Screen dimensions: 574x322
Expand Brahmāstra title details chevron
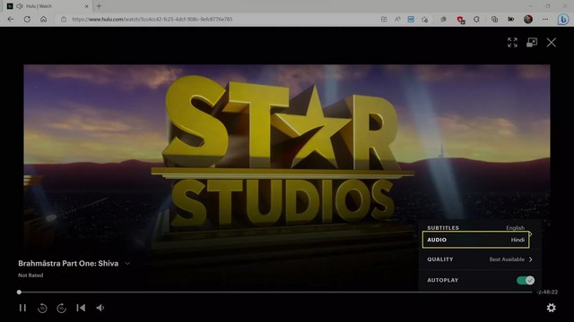[x=127, y=263]
